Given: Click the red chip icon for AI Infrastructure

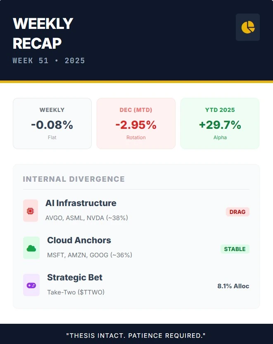Looking at the screenshot, I should pyautogui.click(x=31, y=211).
